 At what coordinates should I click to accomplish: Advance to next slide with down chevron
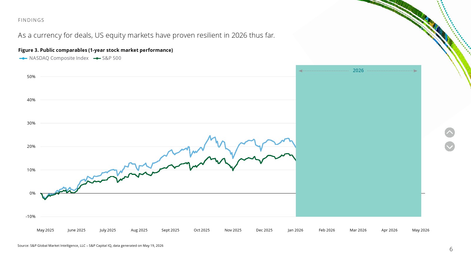coord(450,146)
